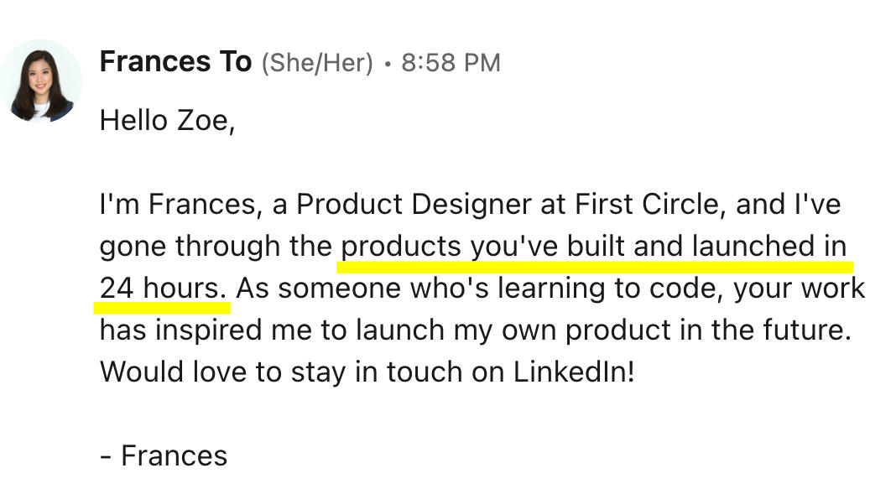Click the phrase "gone through the"
This screenshot has width=870, height=489.
pos(216,247)
